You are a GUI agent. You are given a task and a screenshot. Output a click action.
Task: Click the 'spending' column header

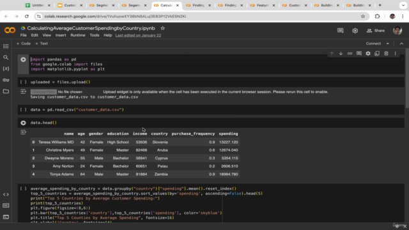tap(228, 134)
